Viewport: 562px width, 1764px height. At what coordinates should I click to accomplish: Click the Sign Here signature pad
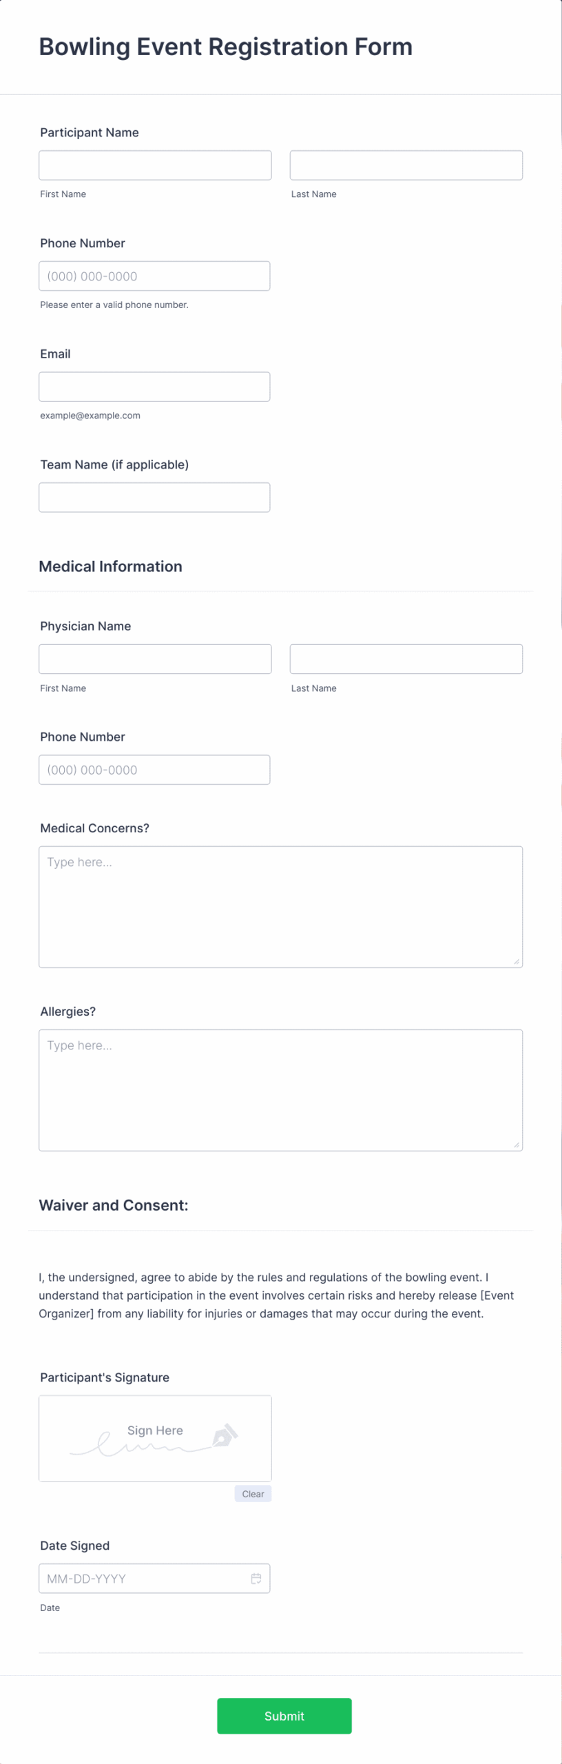click(x=154, y=1439)
